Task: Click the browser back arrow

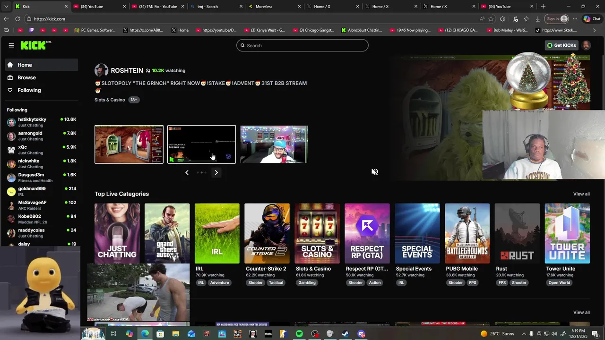Action: [6, 19]
